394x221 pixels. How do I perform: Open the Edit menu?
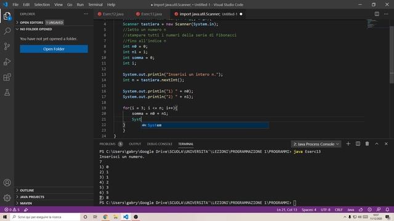tap(26, 4)
